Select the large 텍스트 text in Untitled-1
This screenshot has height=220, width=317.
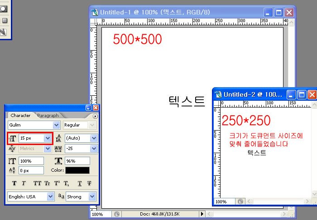(x=187, y=101)
